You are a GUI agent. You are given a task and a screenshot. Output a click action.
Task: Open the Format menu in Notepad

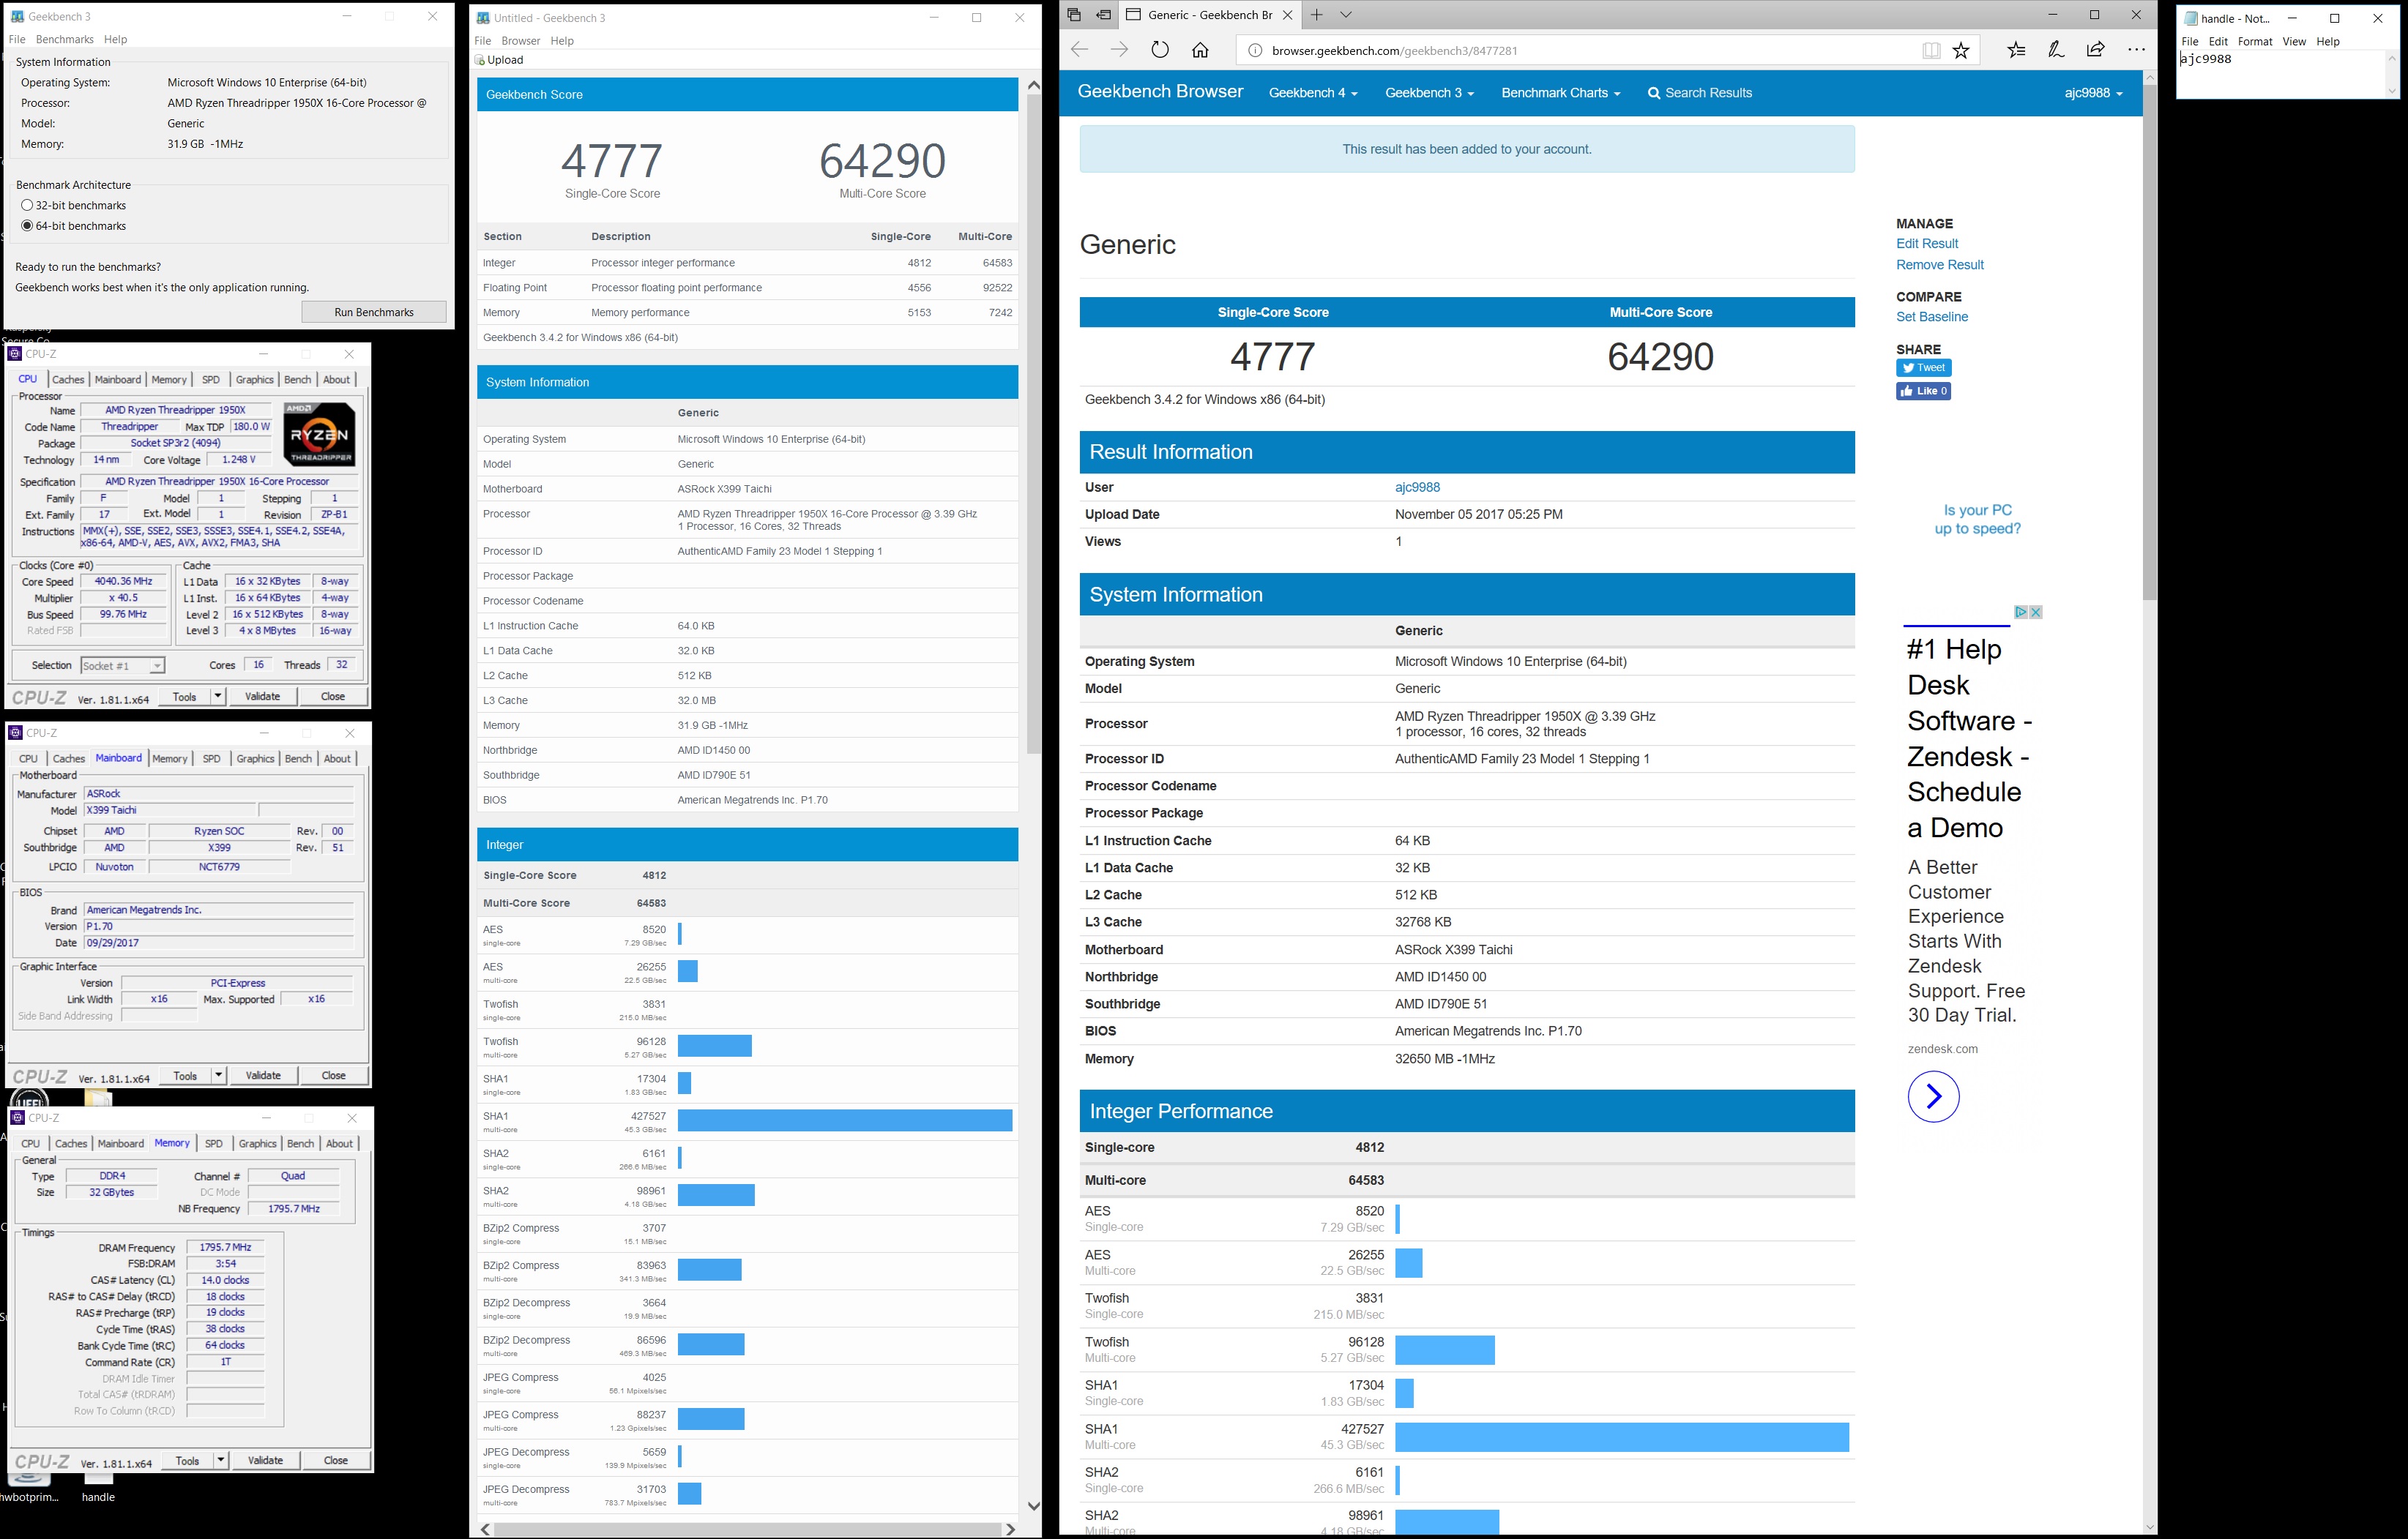coord(2254,42)
